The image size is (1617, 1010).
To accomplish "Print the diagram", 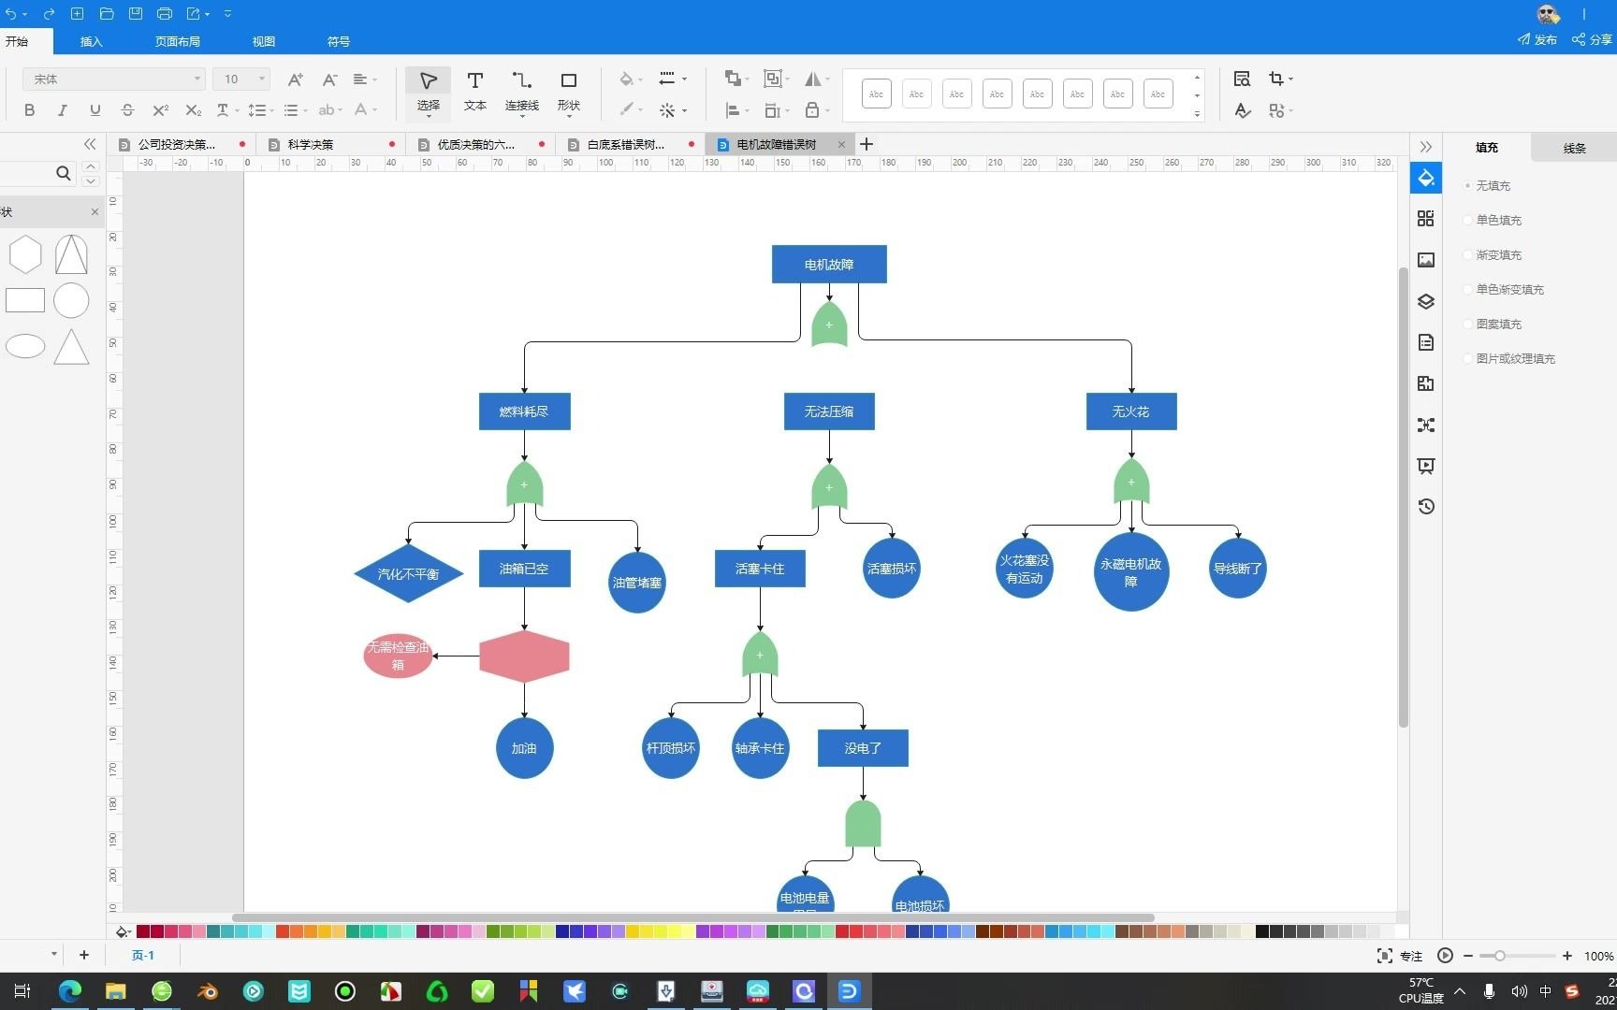I will pos(165,13).
